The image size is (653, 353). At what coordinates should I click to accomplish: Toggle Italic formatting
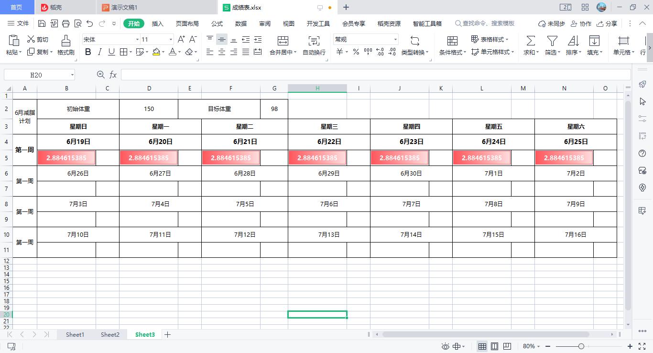point(99,52)
